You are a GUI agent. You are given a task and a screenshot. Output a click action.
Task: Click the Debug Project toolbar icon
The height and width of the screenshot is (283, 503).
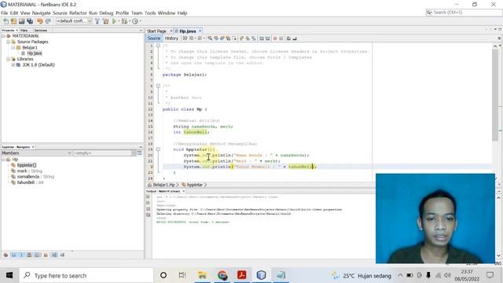[x=124, y=21]
